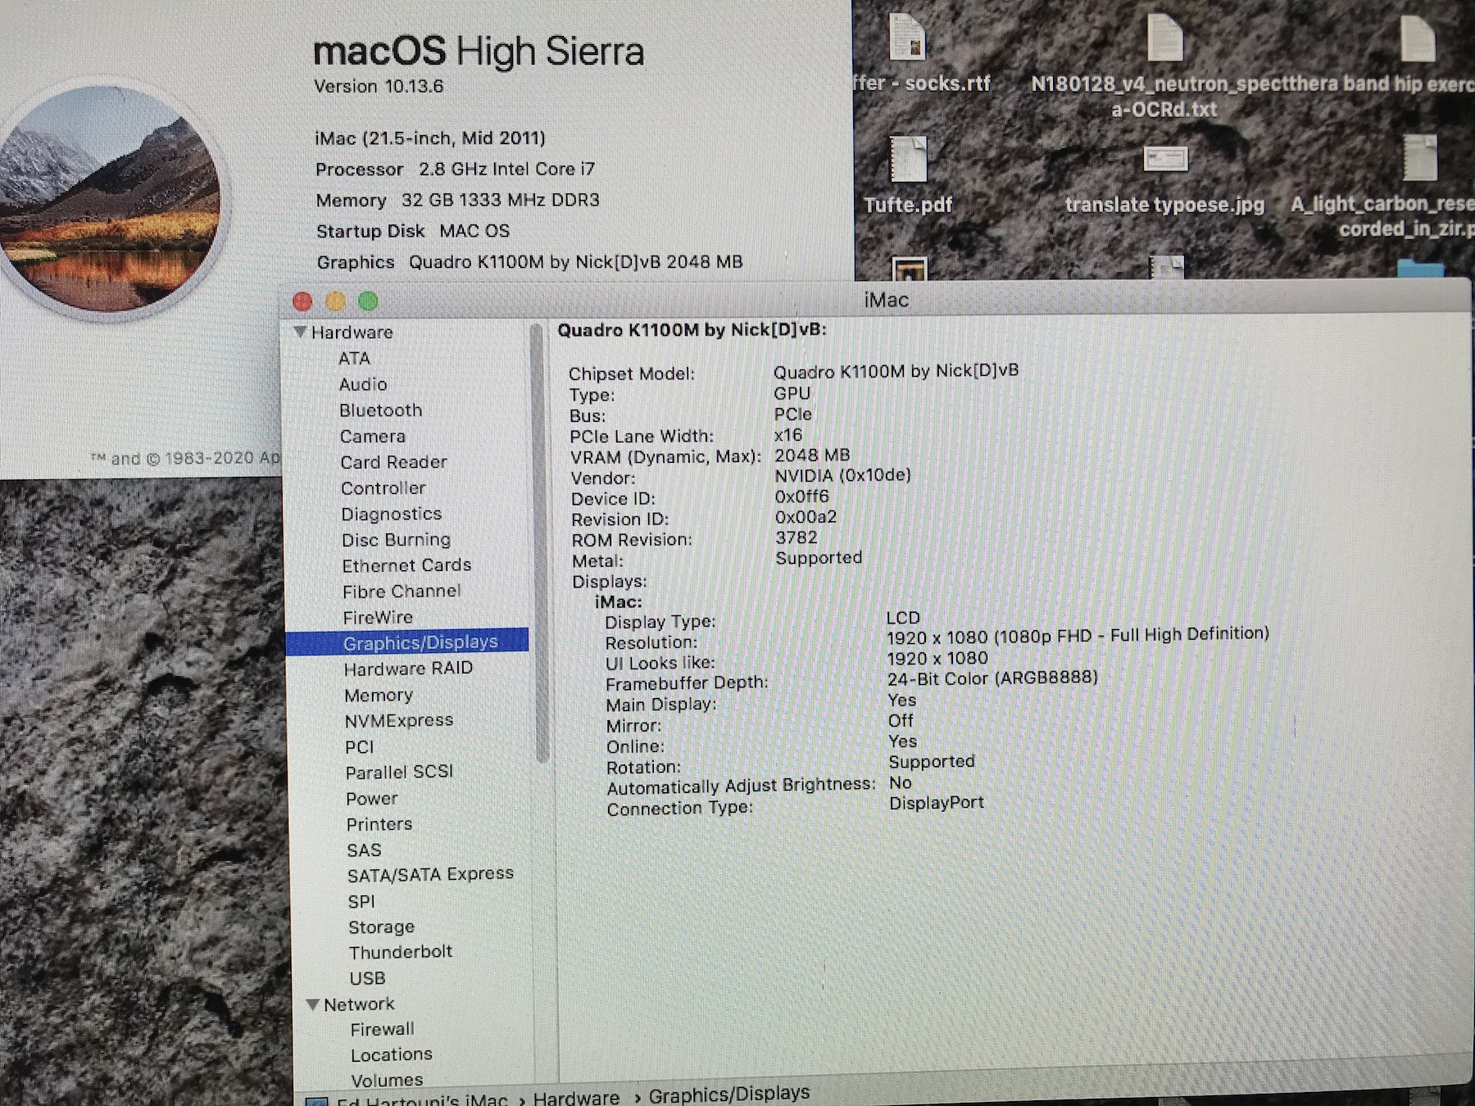This screenshot has width=1475, height=1106.
Task: Select the Chipset Model value Quadro K1100M
Action: 896,371
